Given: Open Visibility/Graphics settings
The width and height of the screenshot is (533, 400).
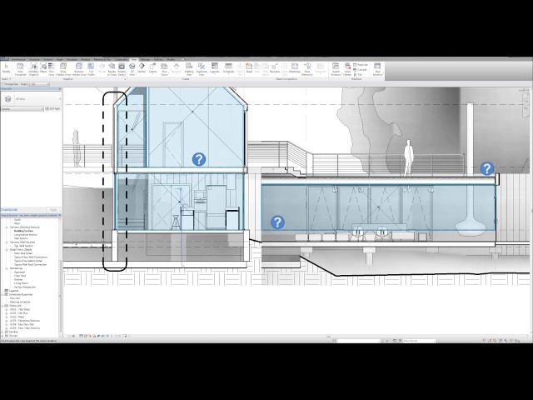Looking at the screenshot, I should tap(33, 69).
